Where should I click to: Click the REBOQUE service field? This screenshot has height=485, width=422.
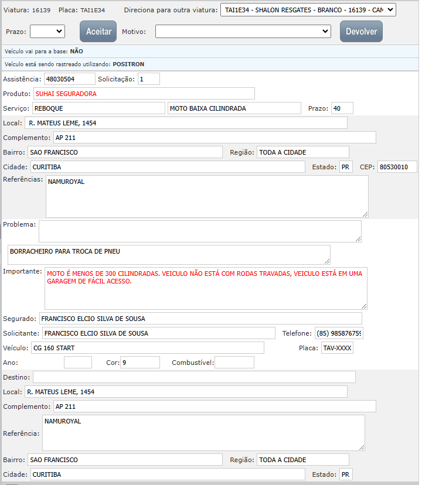[98, 108]
